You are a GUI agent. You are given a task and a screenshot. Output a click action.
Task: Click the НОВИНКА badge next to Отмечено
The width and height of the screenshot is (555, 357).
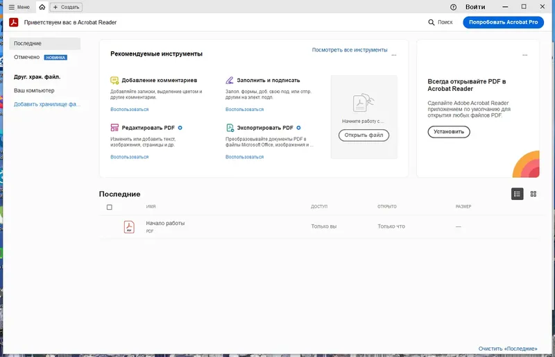pos(55,58)
